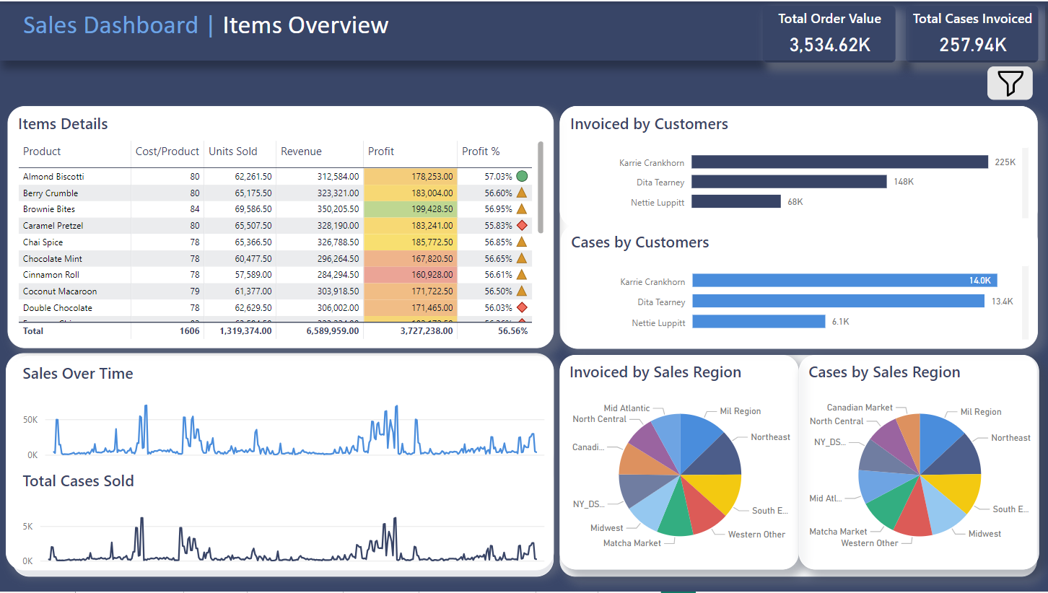
Task: Click Cinnamon Roll product name cell
Action: [x=51, y=274]
